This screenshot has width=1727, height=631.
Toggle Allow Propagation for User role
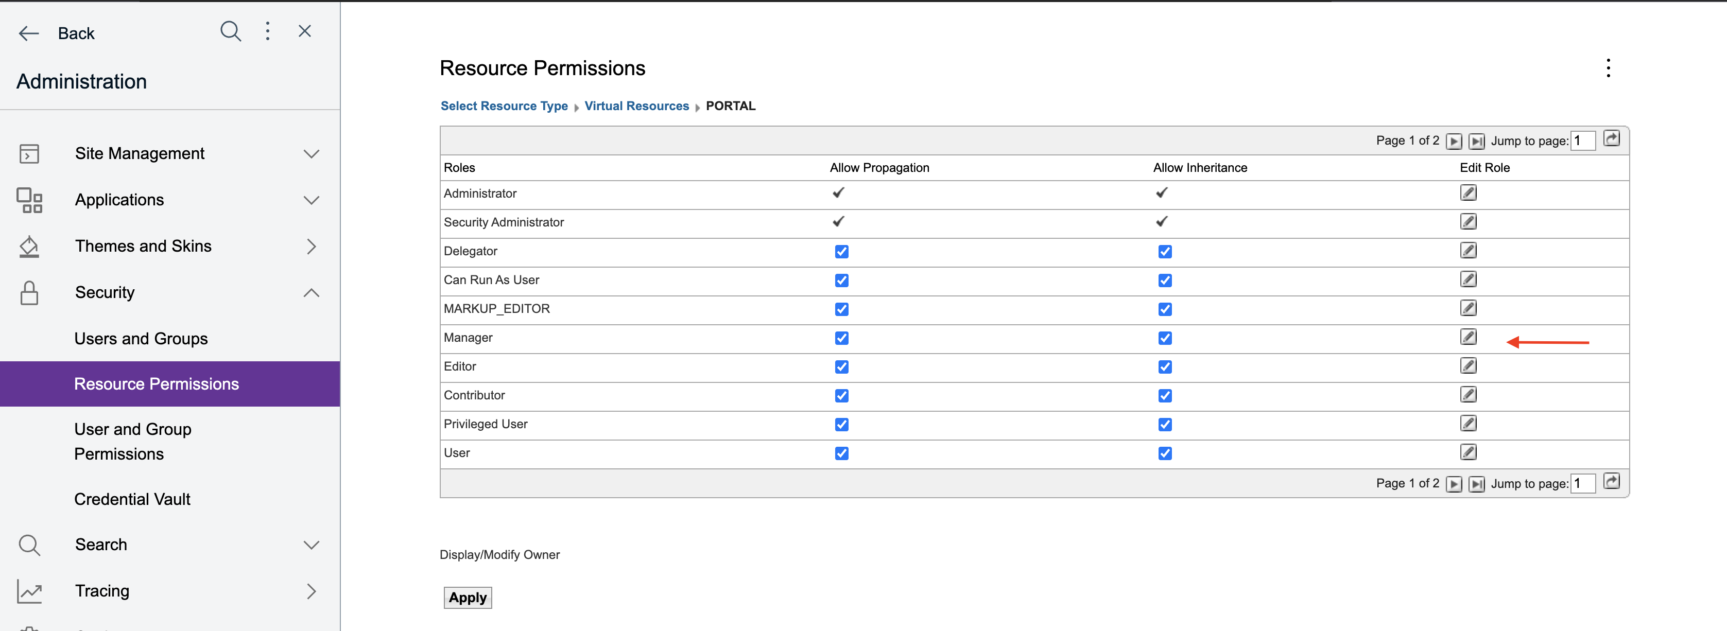coord(841,453)
